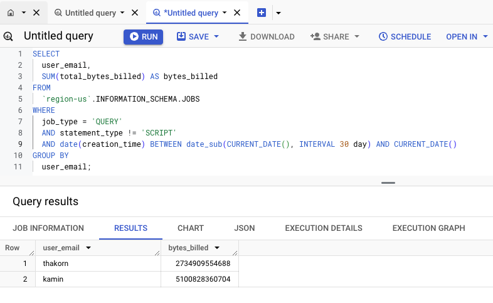This screenshot has width=493, height=303.
Task: Select the thakorn cell
Action: [x=98, y=263]
